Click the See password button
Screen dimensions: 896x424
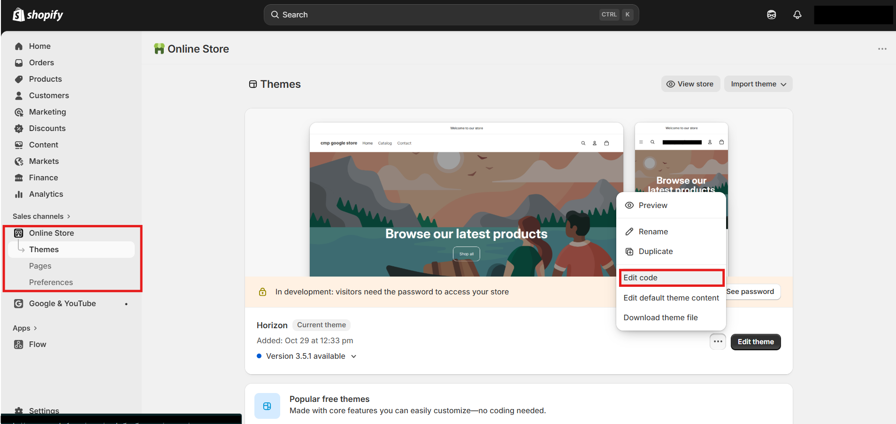coord(750,292)
